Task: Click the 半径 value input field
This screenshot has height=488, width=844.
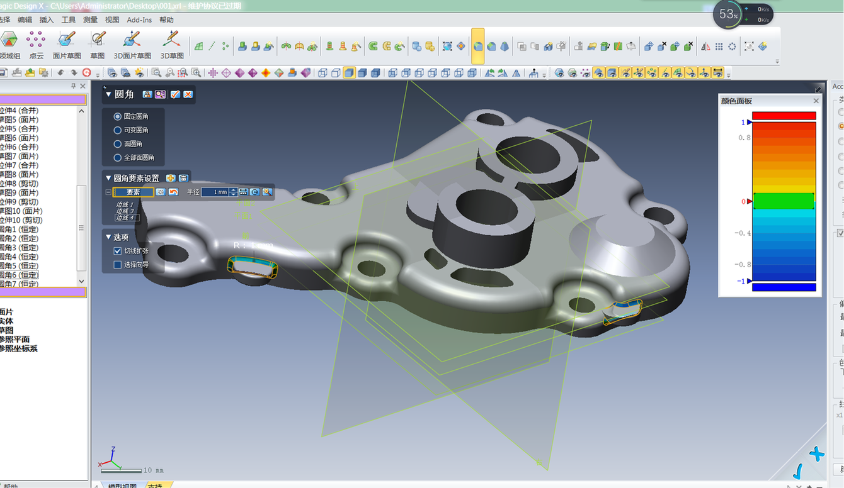Action: [x=215, y=192]
